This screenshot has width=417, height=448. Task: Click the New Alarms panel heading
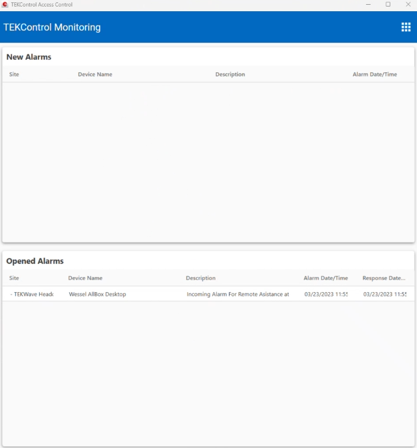click(28, 57)
